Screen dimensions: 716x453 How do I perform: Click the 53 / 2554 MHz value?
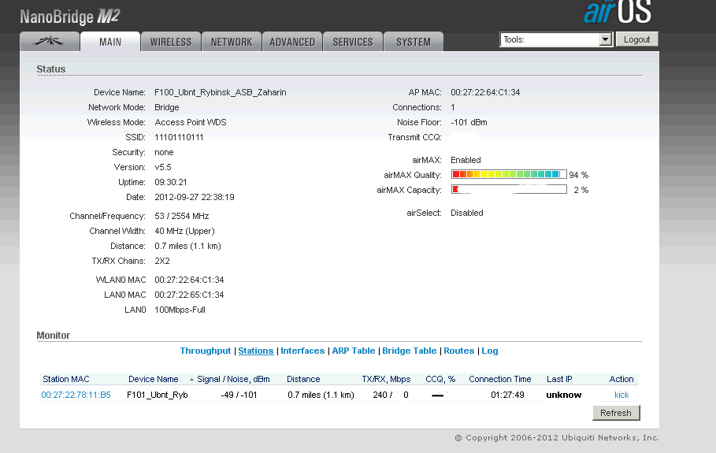[x=182, y=216]
